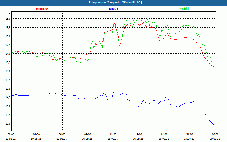Select the 15,0 y-axis tick label
Viewport: 227px width, 142px height.
(x=8, y=89)
